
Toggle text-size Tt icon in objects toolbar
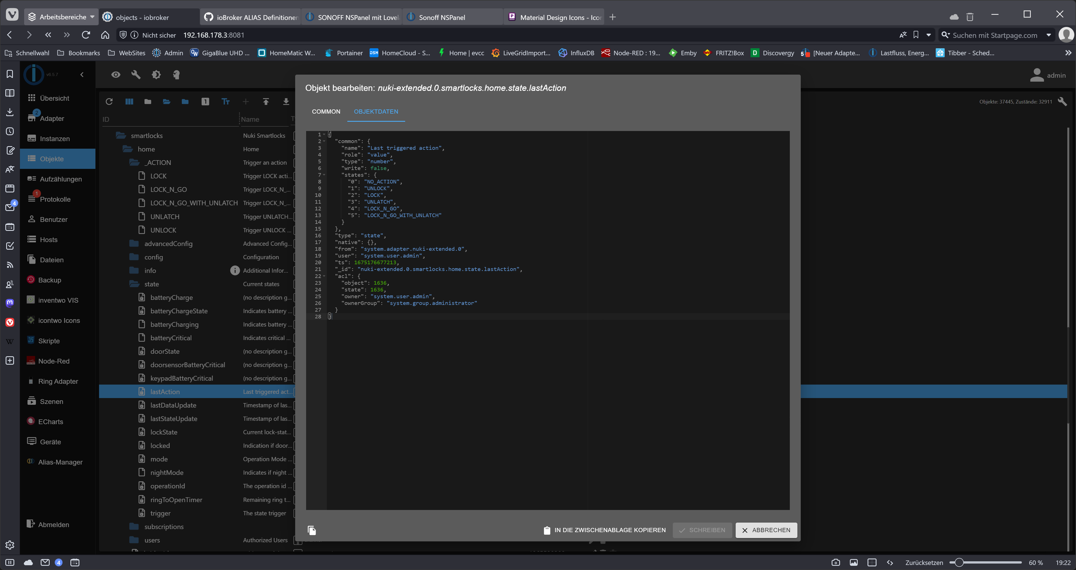pyautogui.click(x=226, y=102)
